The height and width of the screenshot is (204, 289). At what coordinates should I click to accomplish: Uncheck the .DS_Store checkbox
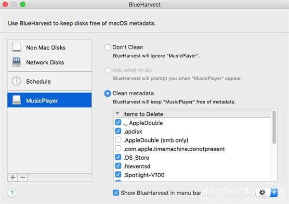(x=118, y=157)
